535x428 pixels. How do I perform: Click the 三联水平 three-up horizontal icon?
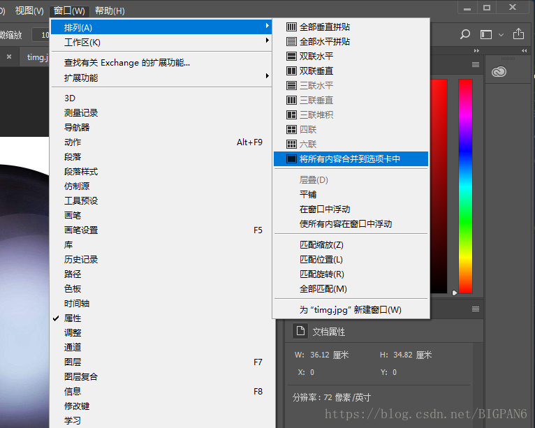[291, 86]
